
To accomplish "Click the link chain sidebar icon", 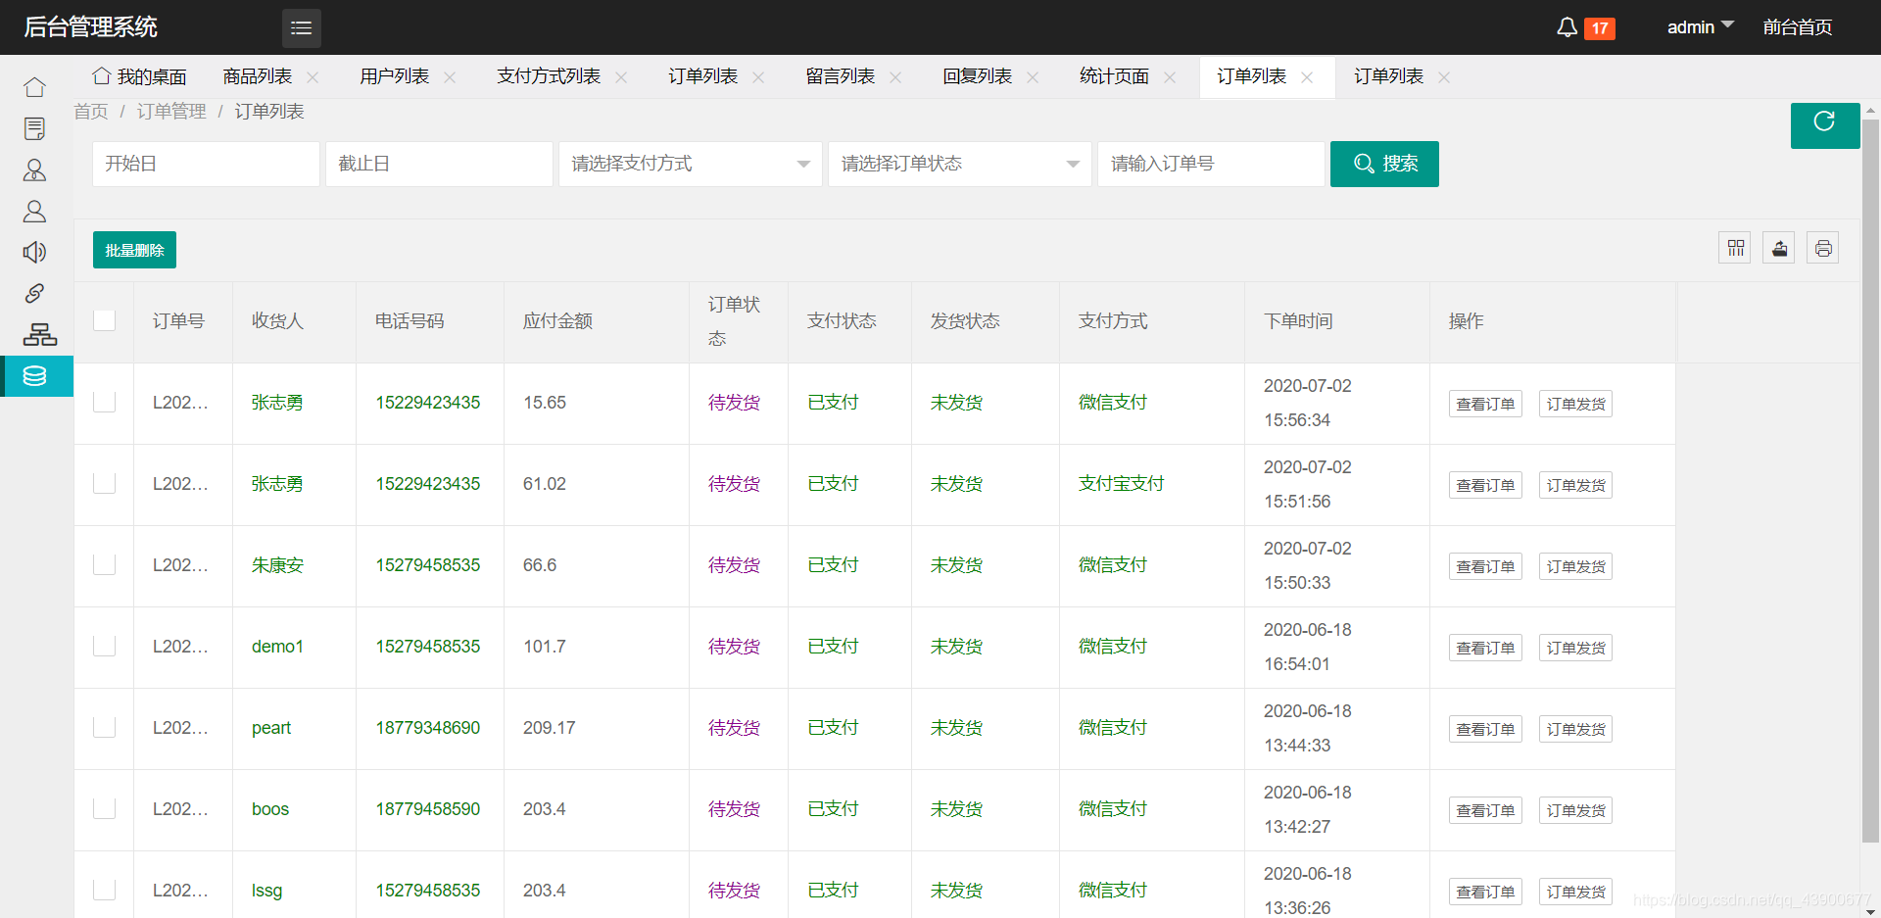I will [x=34, y=293].
